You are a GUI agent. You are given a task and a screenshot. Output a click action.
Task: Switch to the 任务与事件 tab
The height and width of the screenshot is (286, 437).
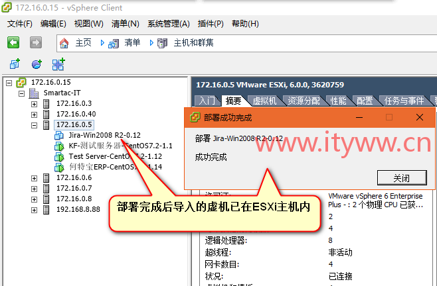pyautogui.click(x=404, y=101)
